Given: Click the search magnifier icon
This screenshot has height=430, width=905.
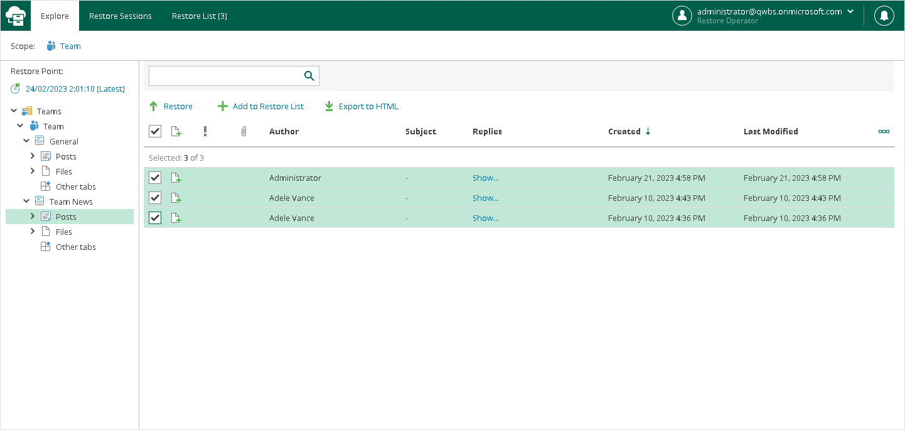Looking at the screenshot, I should point(309,76).
